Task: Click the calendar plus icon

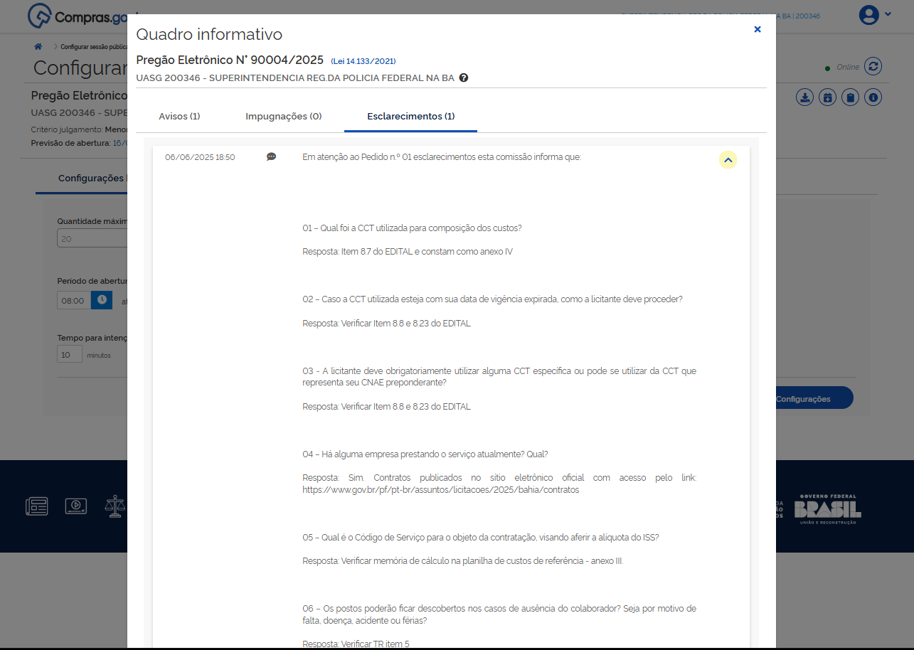Action: tap(827, 97)
